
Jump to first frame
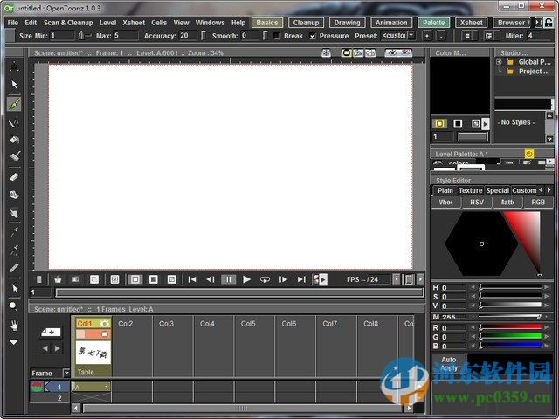click(192, 279)
